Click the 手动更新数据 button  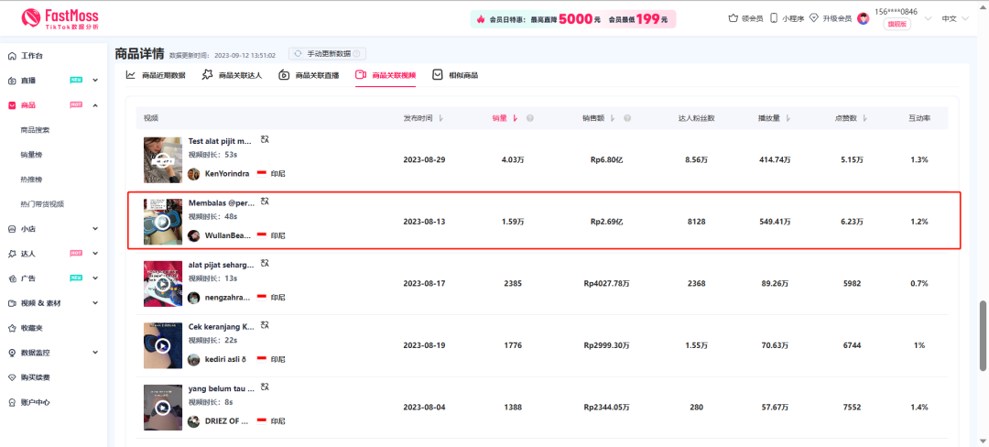[327, 54]
